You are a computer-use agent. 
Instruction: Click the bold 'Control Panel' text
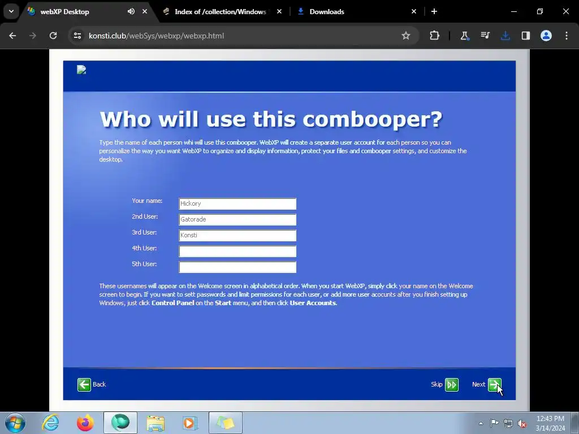[173, 303]
